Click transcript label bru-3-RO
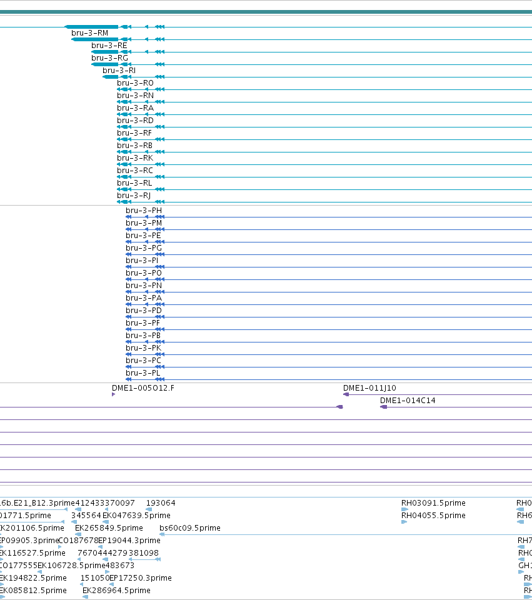 [x=135, y=83]
